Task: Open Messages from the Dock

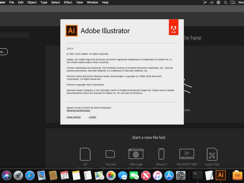Action: [x=123, y=176]
